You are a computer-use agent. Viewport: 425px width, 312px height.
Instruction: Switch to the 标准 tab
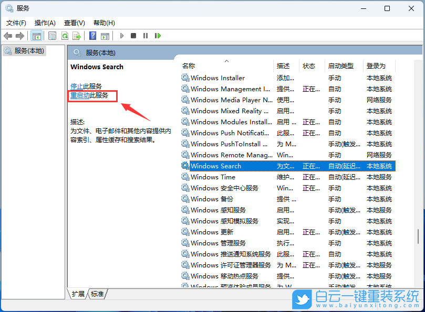[x=97, y=294]
